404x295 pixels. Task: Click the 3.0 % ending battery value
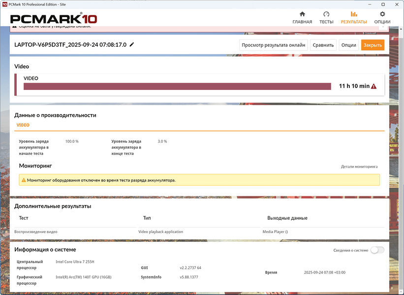pyautogui.click(x=162, y=141)
